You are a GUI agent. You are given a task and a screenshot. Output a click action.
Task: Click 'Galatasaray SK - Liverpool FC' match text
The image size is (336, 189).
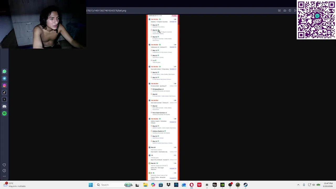coord(159,47)
